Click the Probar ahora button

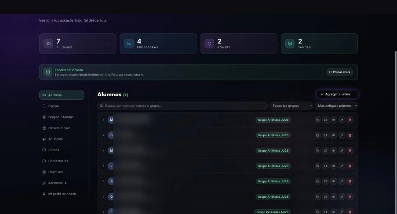click(339, 72)
